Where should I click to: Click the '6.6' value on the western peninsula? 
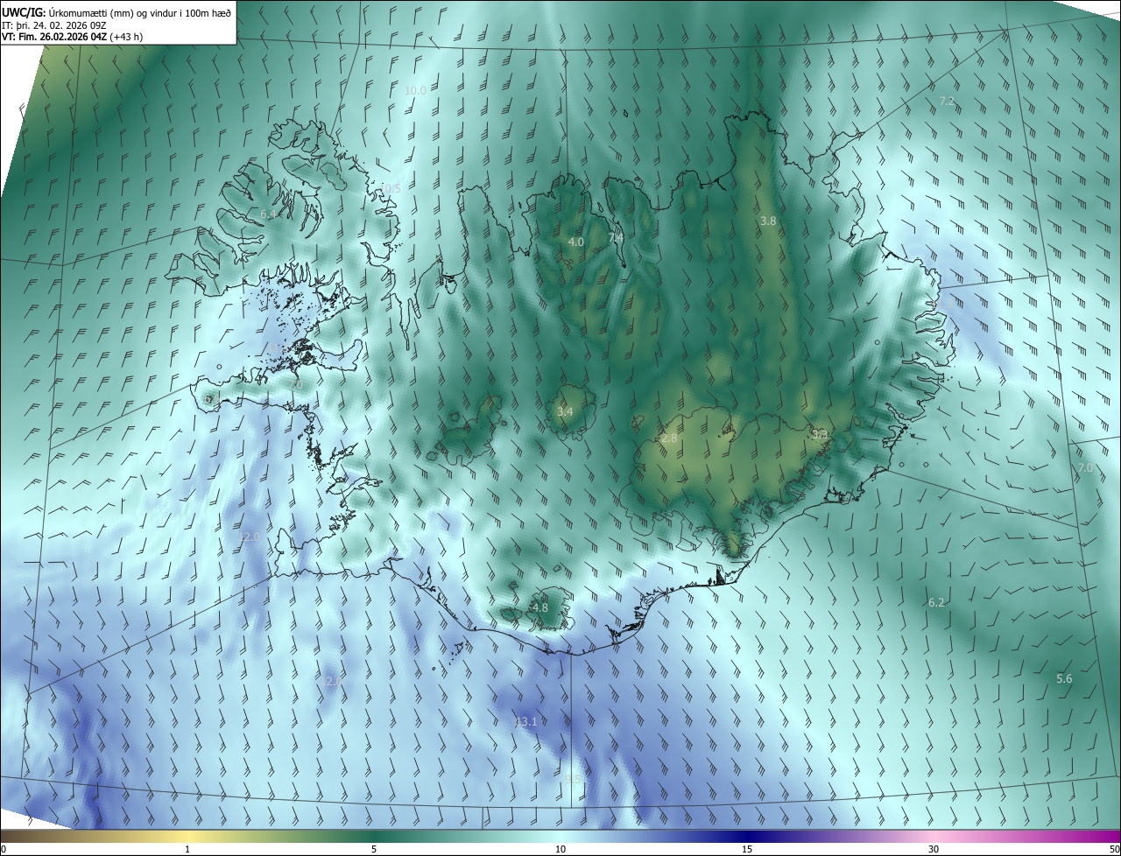(210, 398)
